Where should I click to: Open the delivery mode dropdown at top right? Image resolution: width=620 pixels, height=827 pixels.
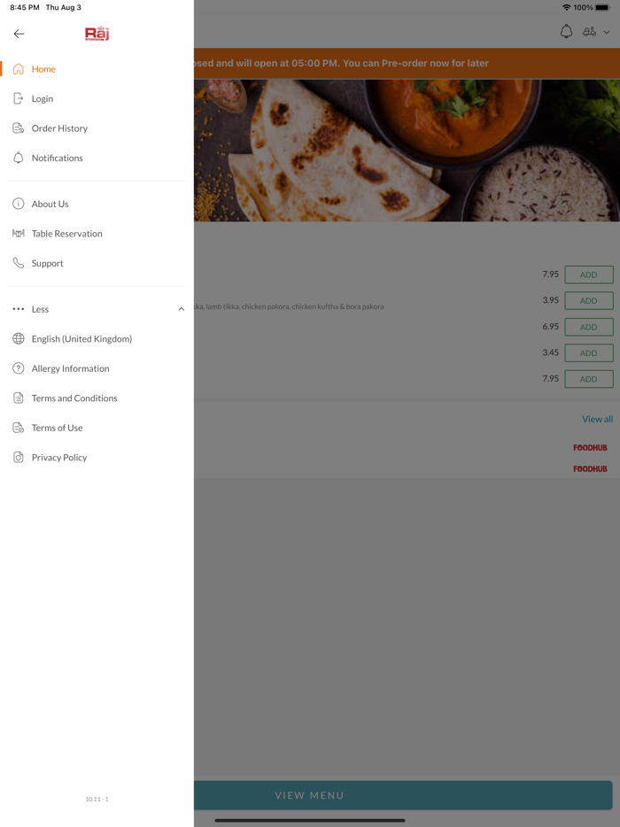pos(596,32)
